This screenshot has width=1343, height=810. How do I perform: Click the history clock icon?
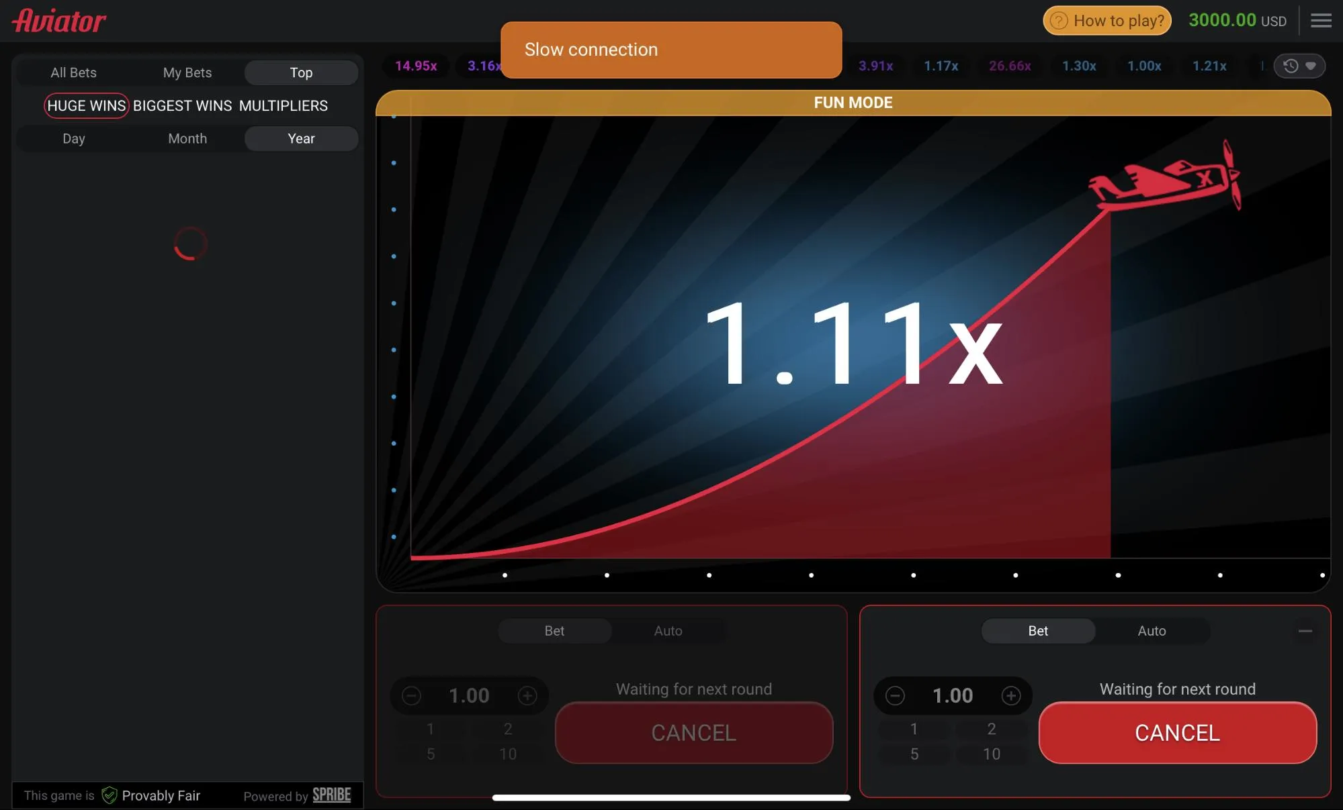pyautogui.click(x=1290, y=64)
